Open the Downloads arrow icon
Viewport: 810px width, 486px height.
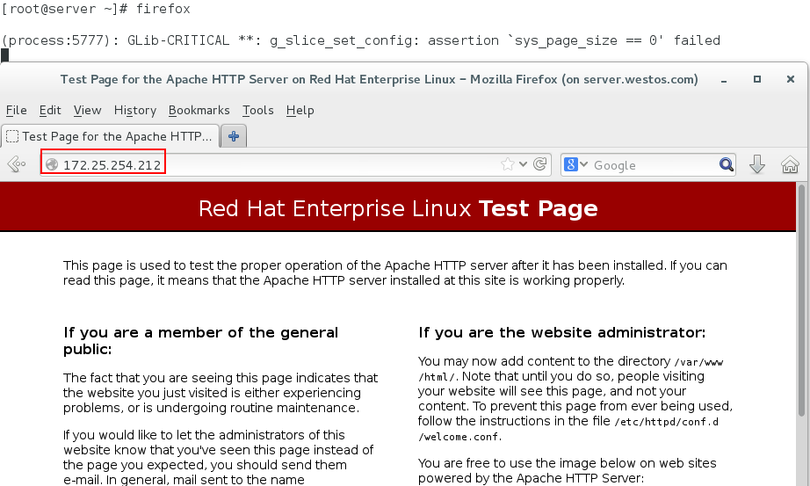click(x=756, y=164)
